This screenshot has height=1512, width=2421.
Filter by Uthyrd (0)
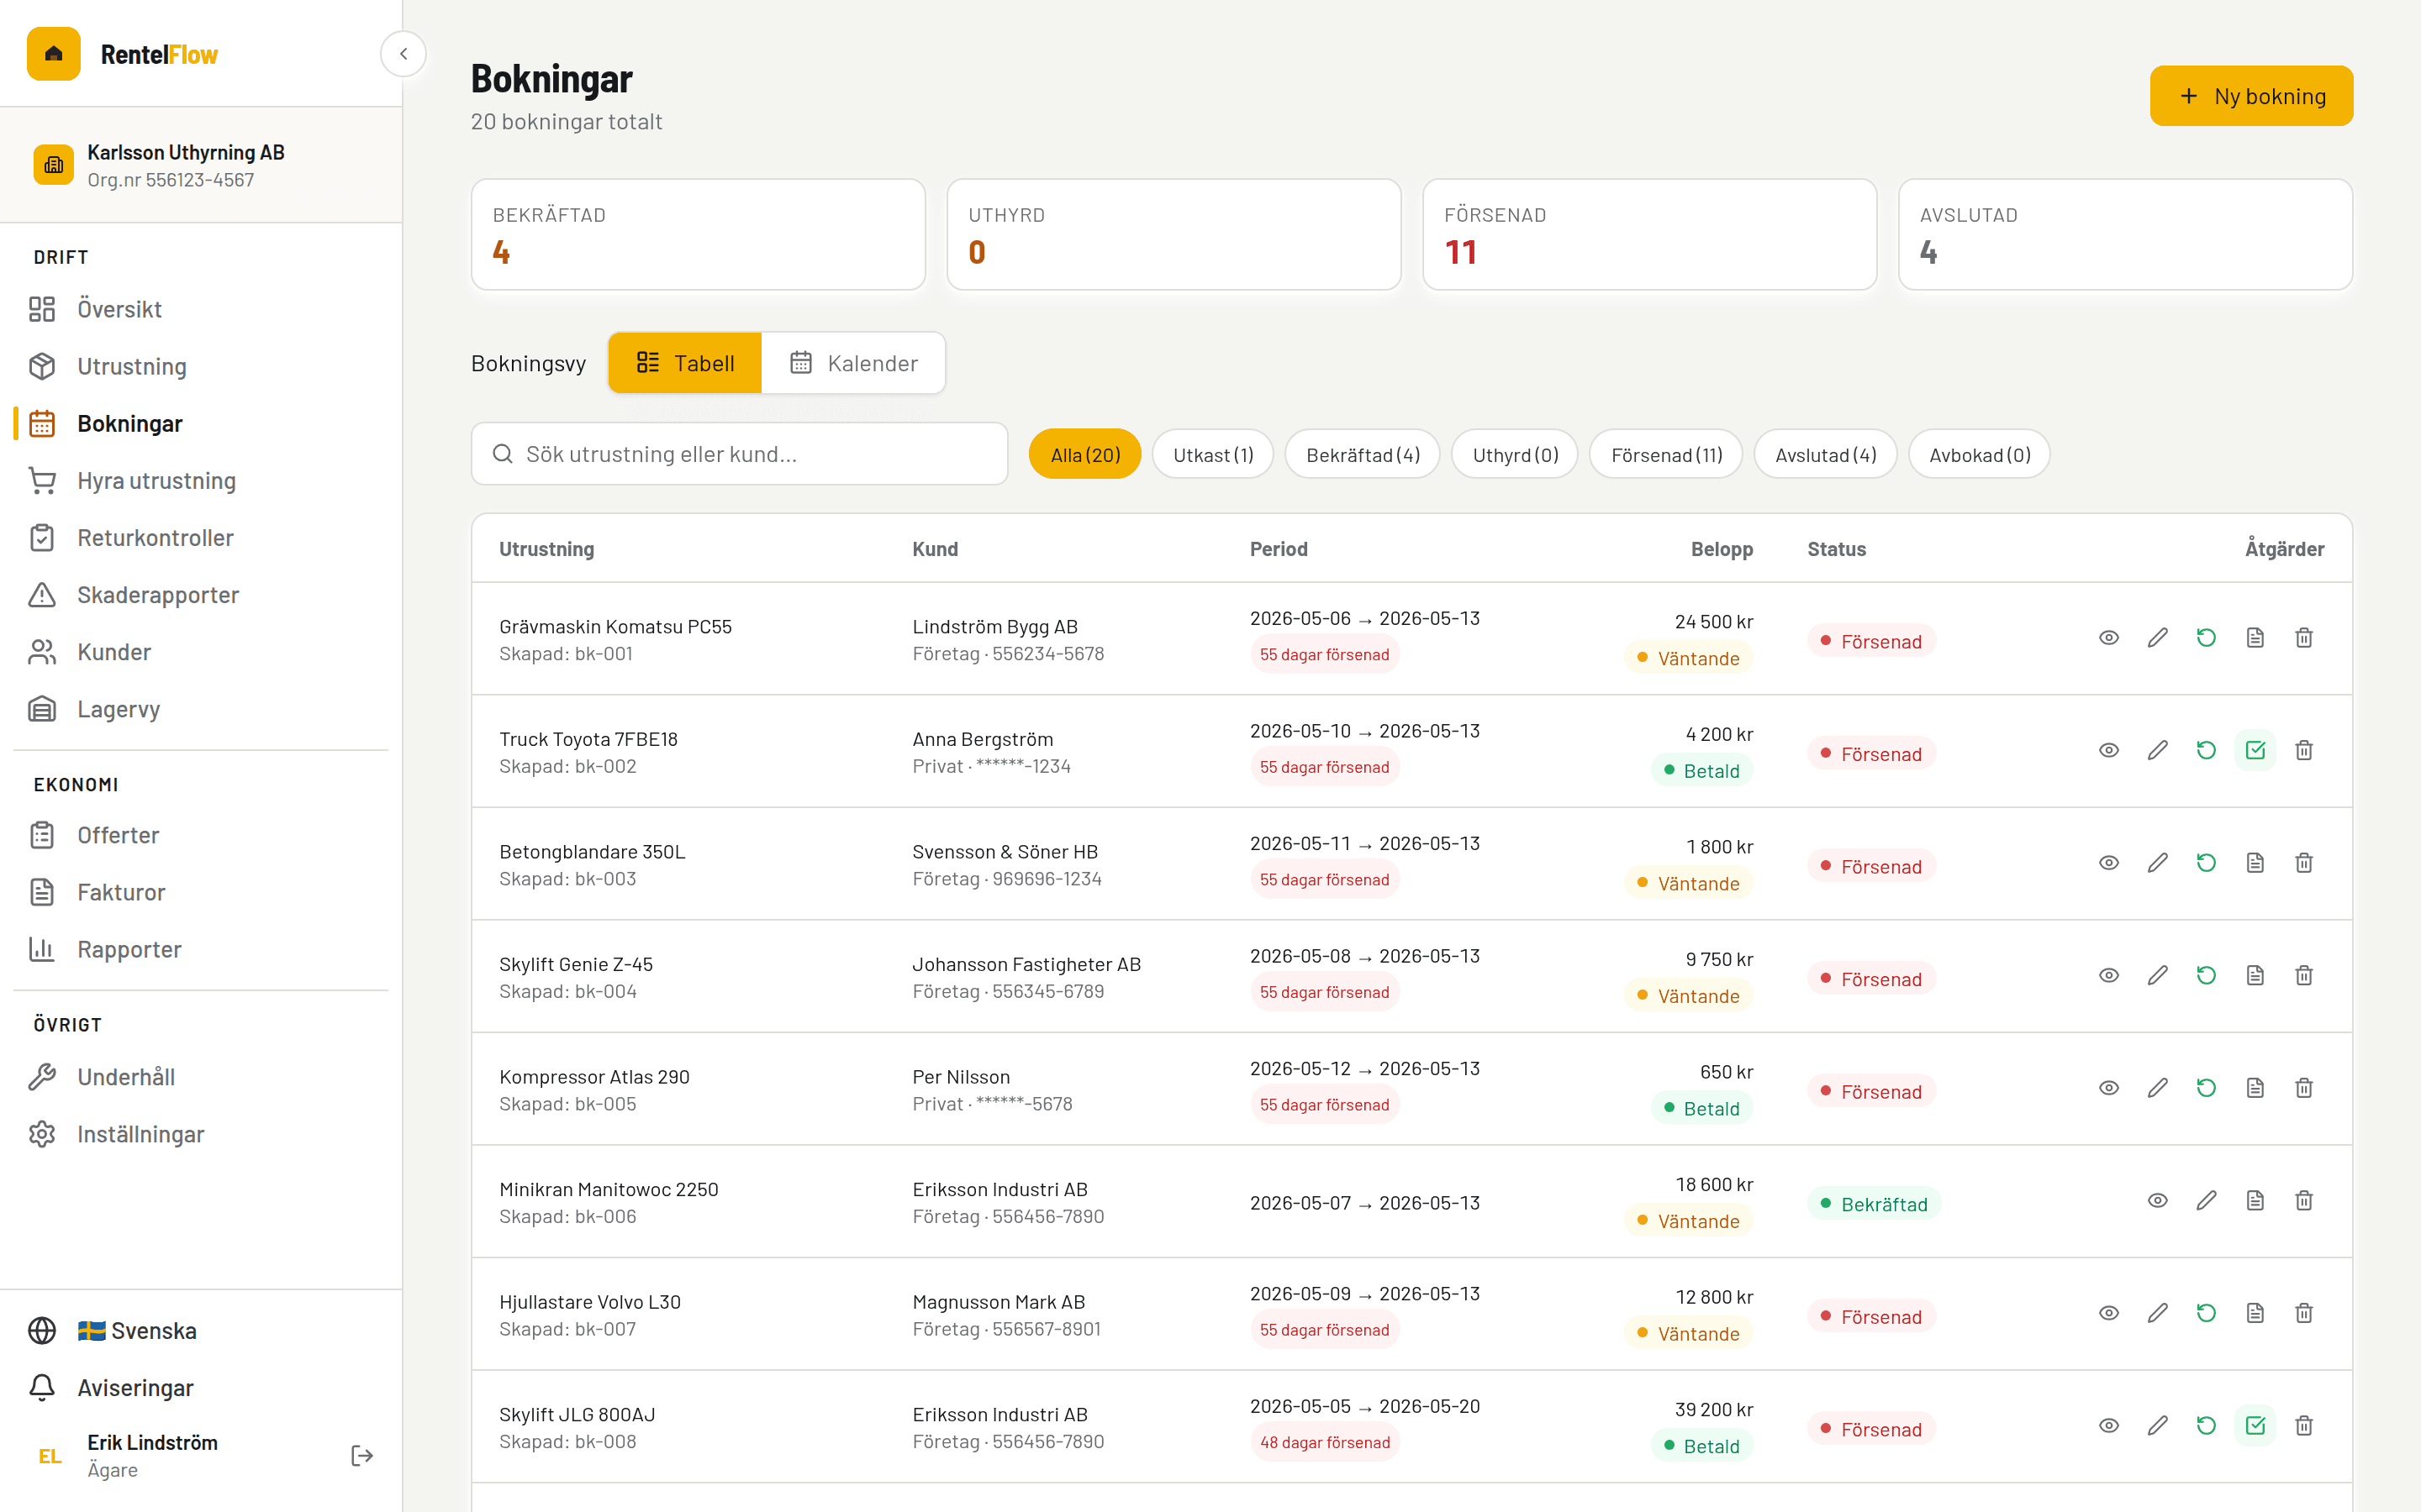[1515, 455]
